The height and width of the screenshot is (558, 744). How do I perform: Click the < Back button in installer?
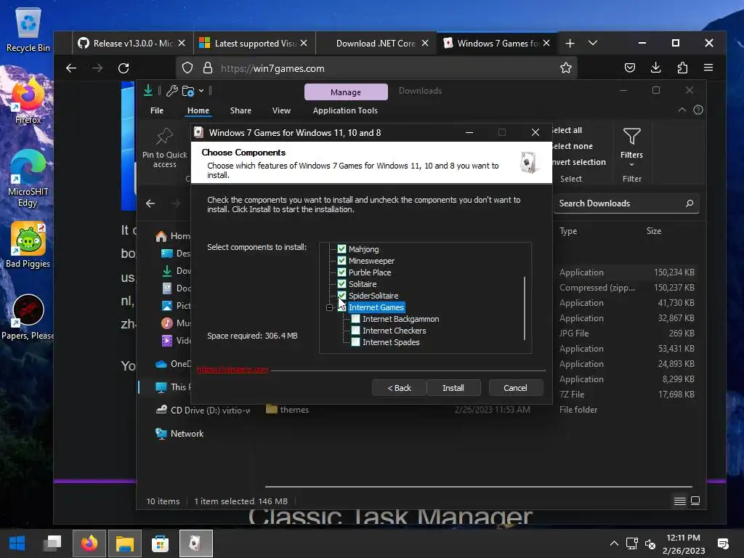[x=399, y=388]
